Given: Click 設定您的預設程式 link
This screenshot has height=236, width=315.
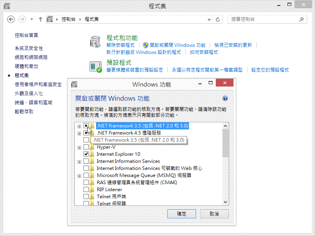Looking at the screenshot, I should 270,70.
